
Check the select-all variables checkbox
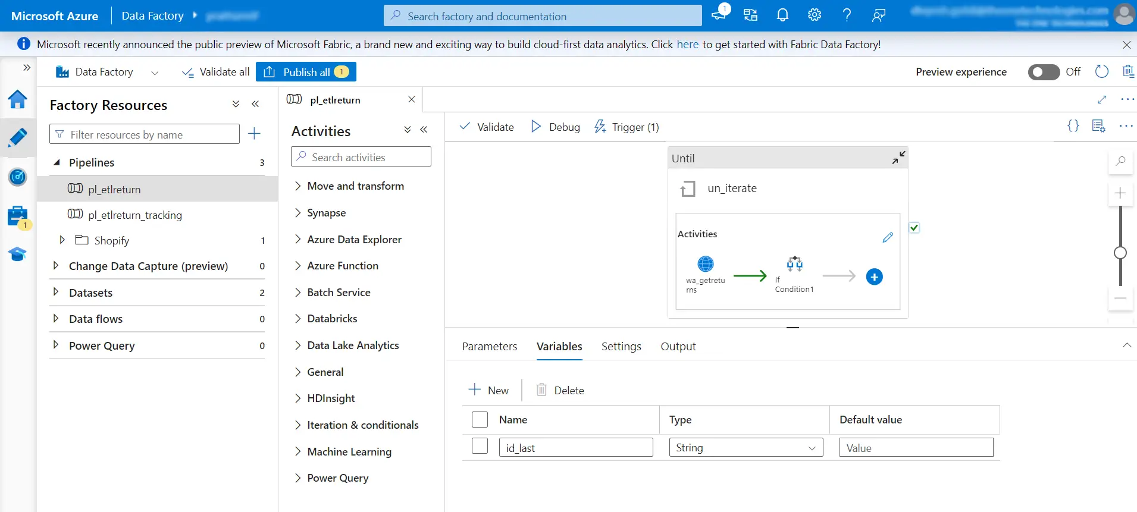[x=480, y=420]
